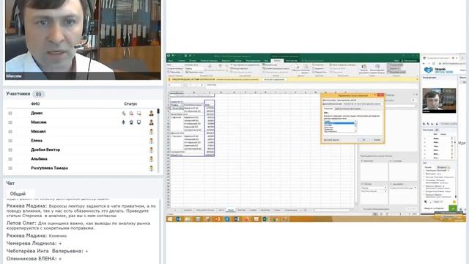
Task: Tick the grey square beside Альбина
Action: (x=10, y=159)
